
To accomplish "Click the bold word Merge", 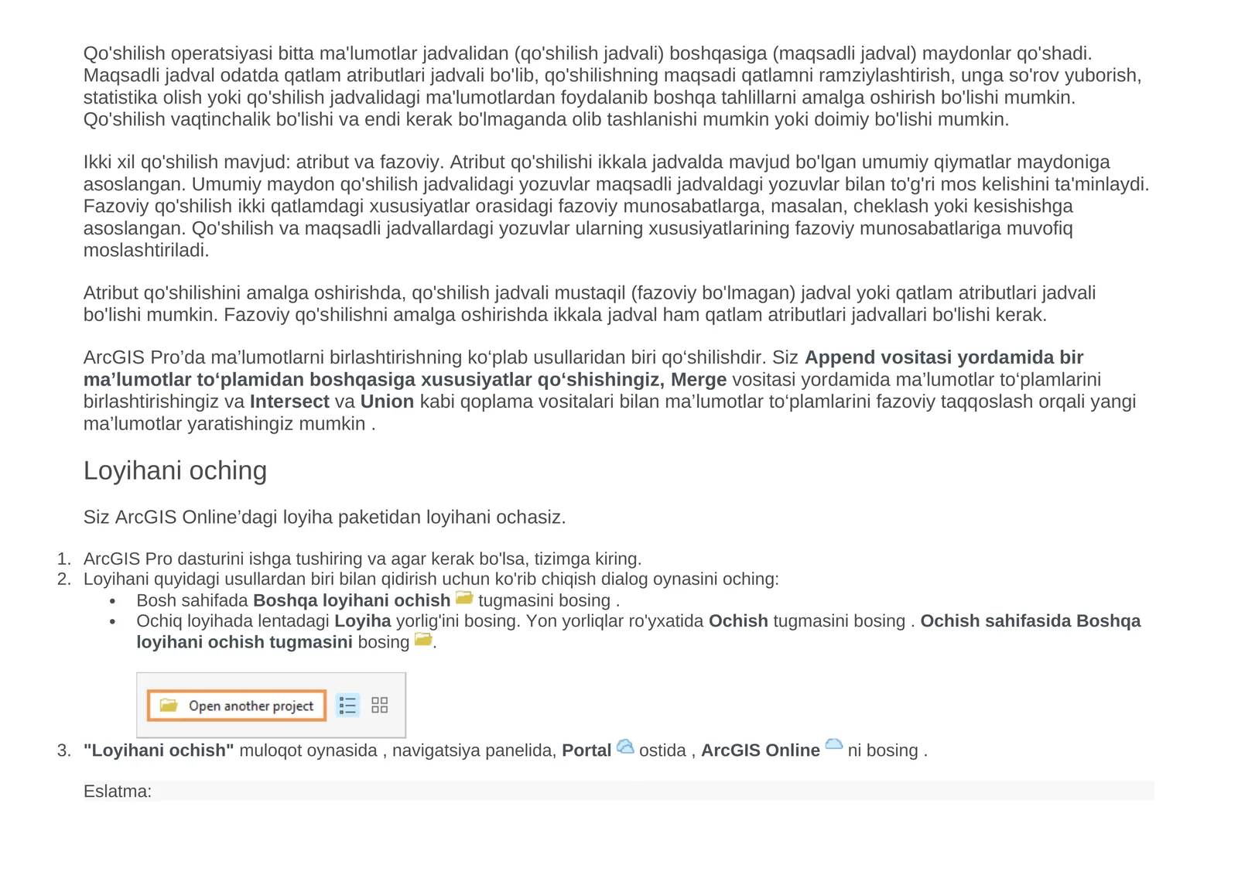I will coord(699,380).
